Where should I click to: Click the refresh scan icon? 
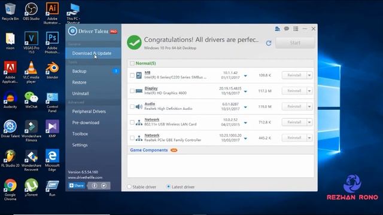tap(269, 43)
